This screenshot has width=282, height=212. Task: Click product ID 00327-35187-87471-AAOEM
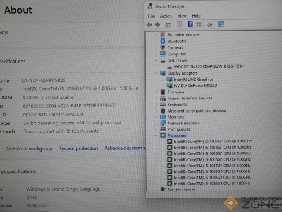point(53,114)
